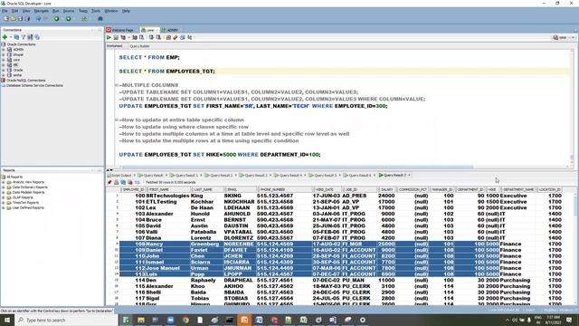This screenshot has width=579, height=326.
Task: Expand Data Dictionary Reports node
Action: (x=4, y=187)
